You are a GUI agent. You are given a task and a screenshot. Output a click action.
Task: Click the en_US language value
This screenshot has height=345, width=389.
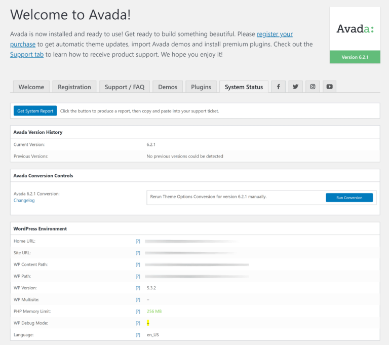(x=153, y=334)
